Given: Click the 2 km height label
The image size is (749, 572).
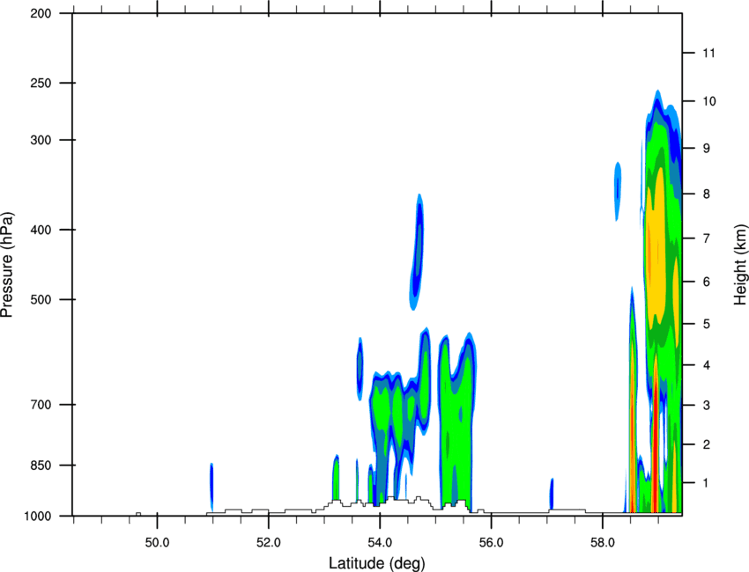Looking at the screenshot, I should (706, 444).
